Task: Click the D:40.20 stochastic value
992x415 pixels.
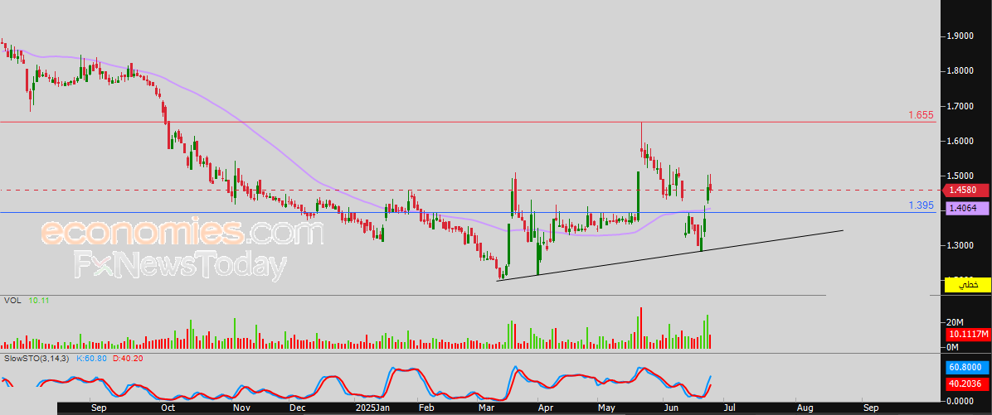Action: (128, 359)
